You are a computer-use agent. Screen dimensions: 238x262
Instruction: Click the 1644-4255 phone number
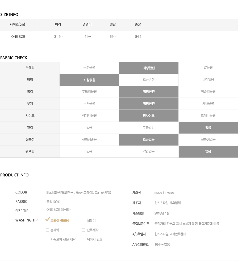162,245
